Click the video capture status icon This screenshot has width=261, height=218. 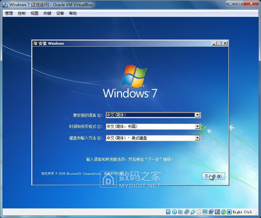click(x=211, y=212)
